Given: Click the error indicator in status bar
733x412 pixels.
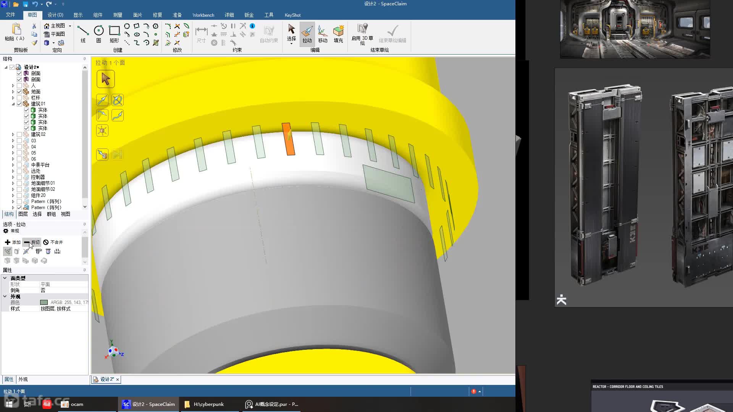Looking at the screenshot, I should (474, 391).
